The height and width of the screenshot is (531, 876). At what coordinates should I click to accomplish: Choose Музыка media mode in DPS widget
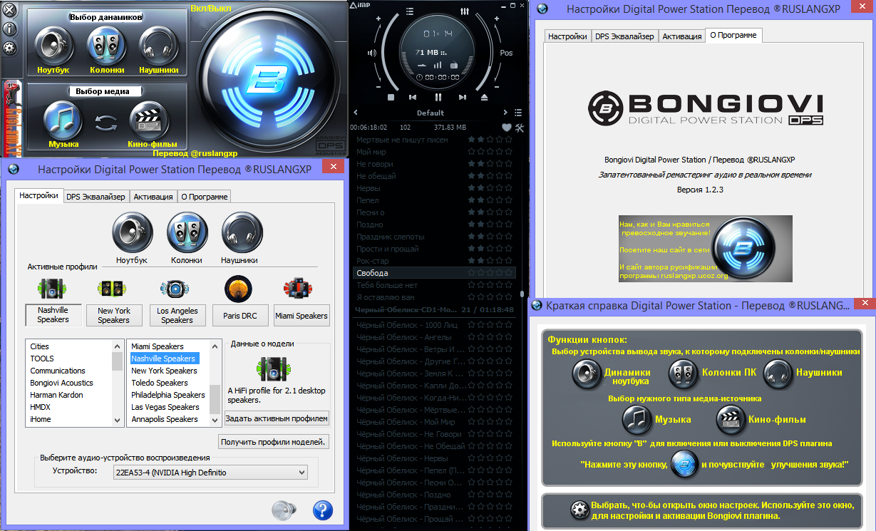pyautogui.click(x=63, y=120)
